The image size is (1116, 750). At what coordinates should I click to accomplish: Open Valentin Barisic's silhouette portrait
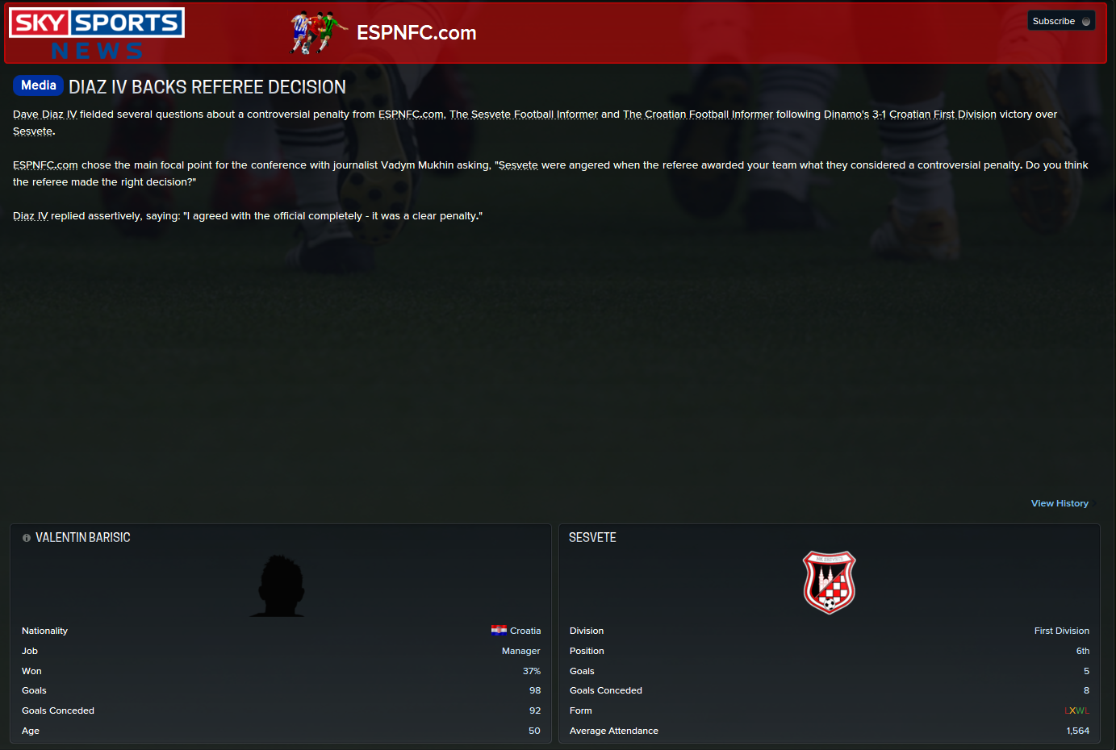278,586
